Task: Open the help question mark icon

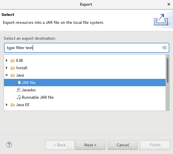Action: pos(9,145)
